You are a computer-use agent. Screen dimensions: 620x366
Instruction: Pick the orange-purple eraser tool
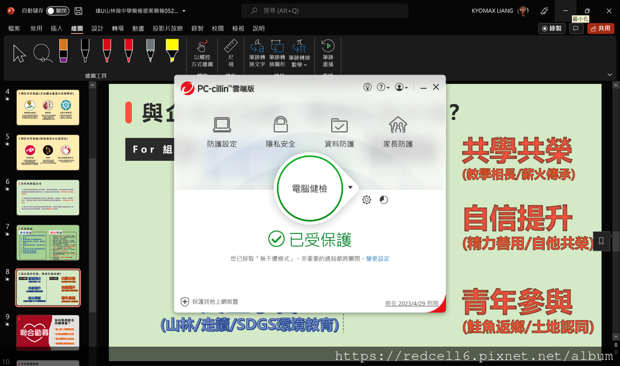click(63, 51)
